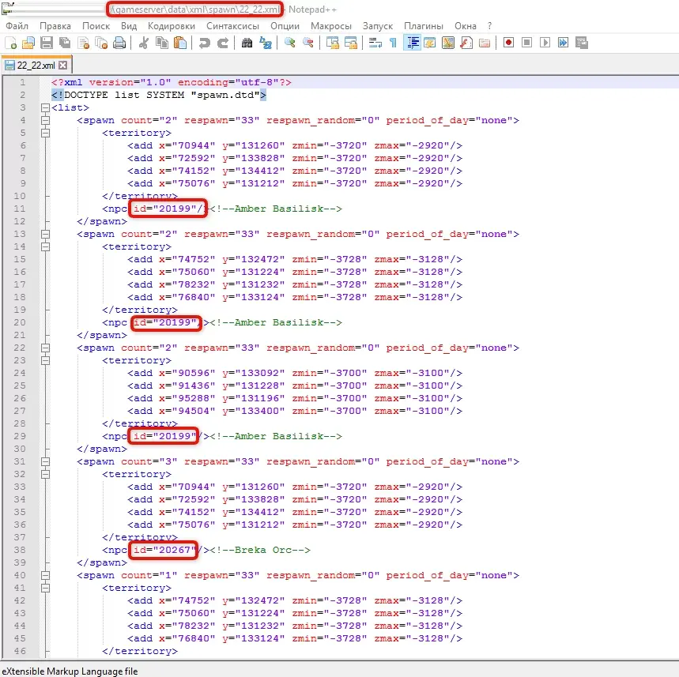This screenshot has height=677, width=679.
Task: Collapse the spawn fold on line 31
Action: [45, 462]
